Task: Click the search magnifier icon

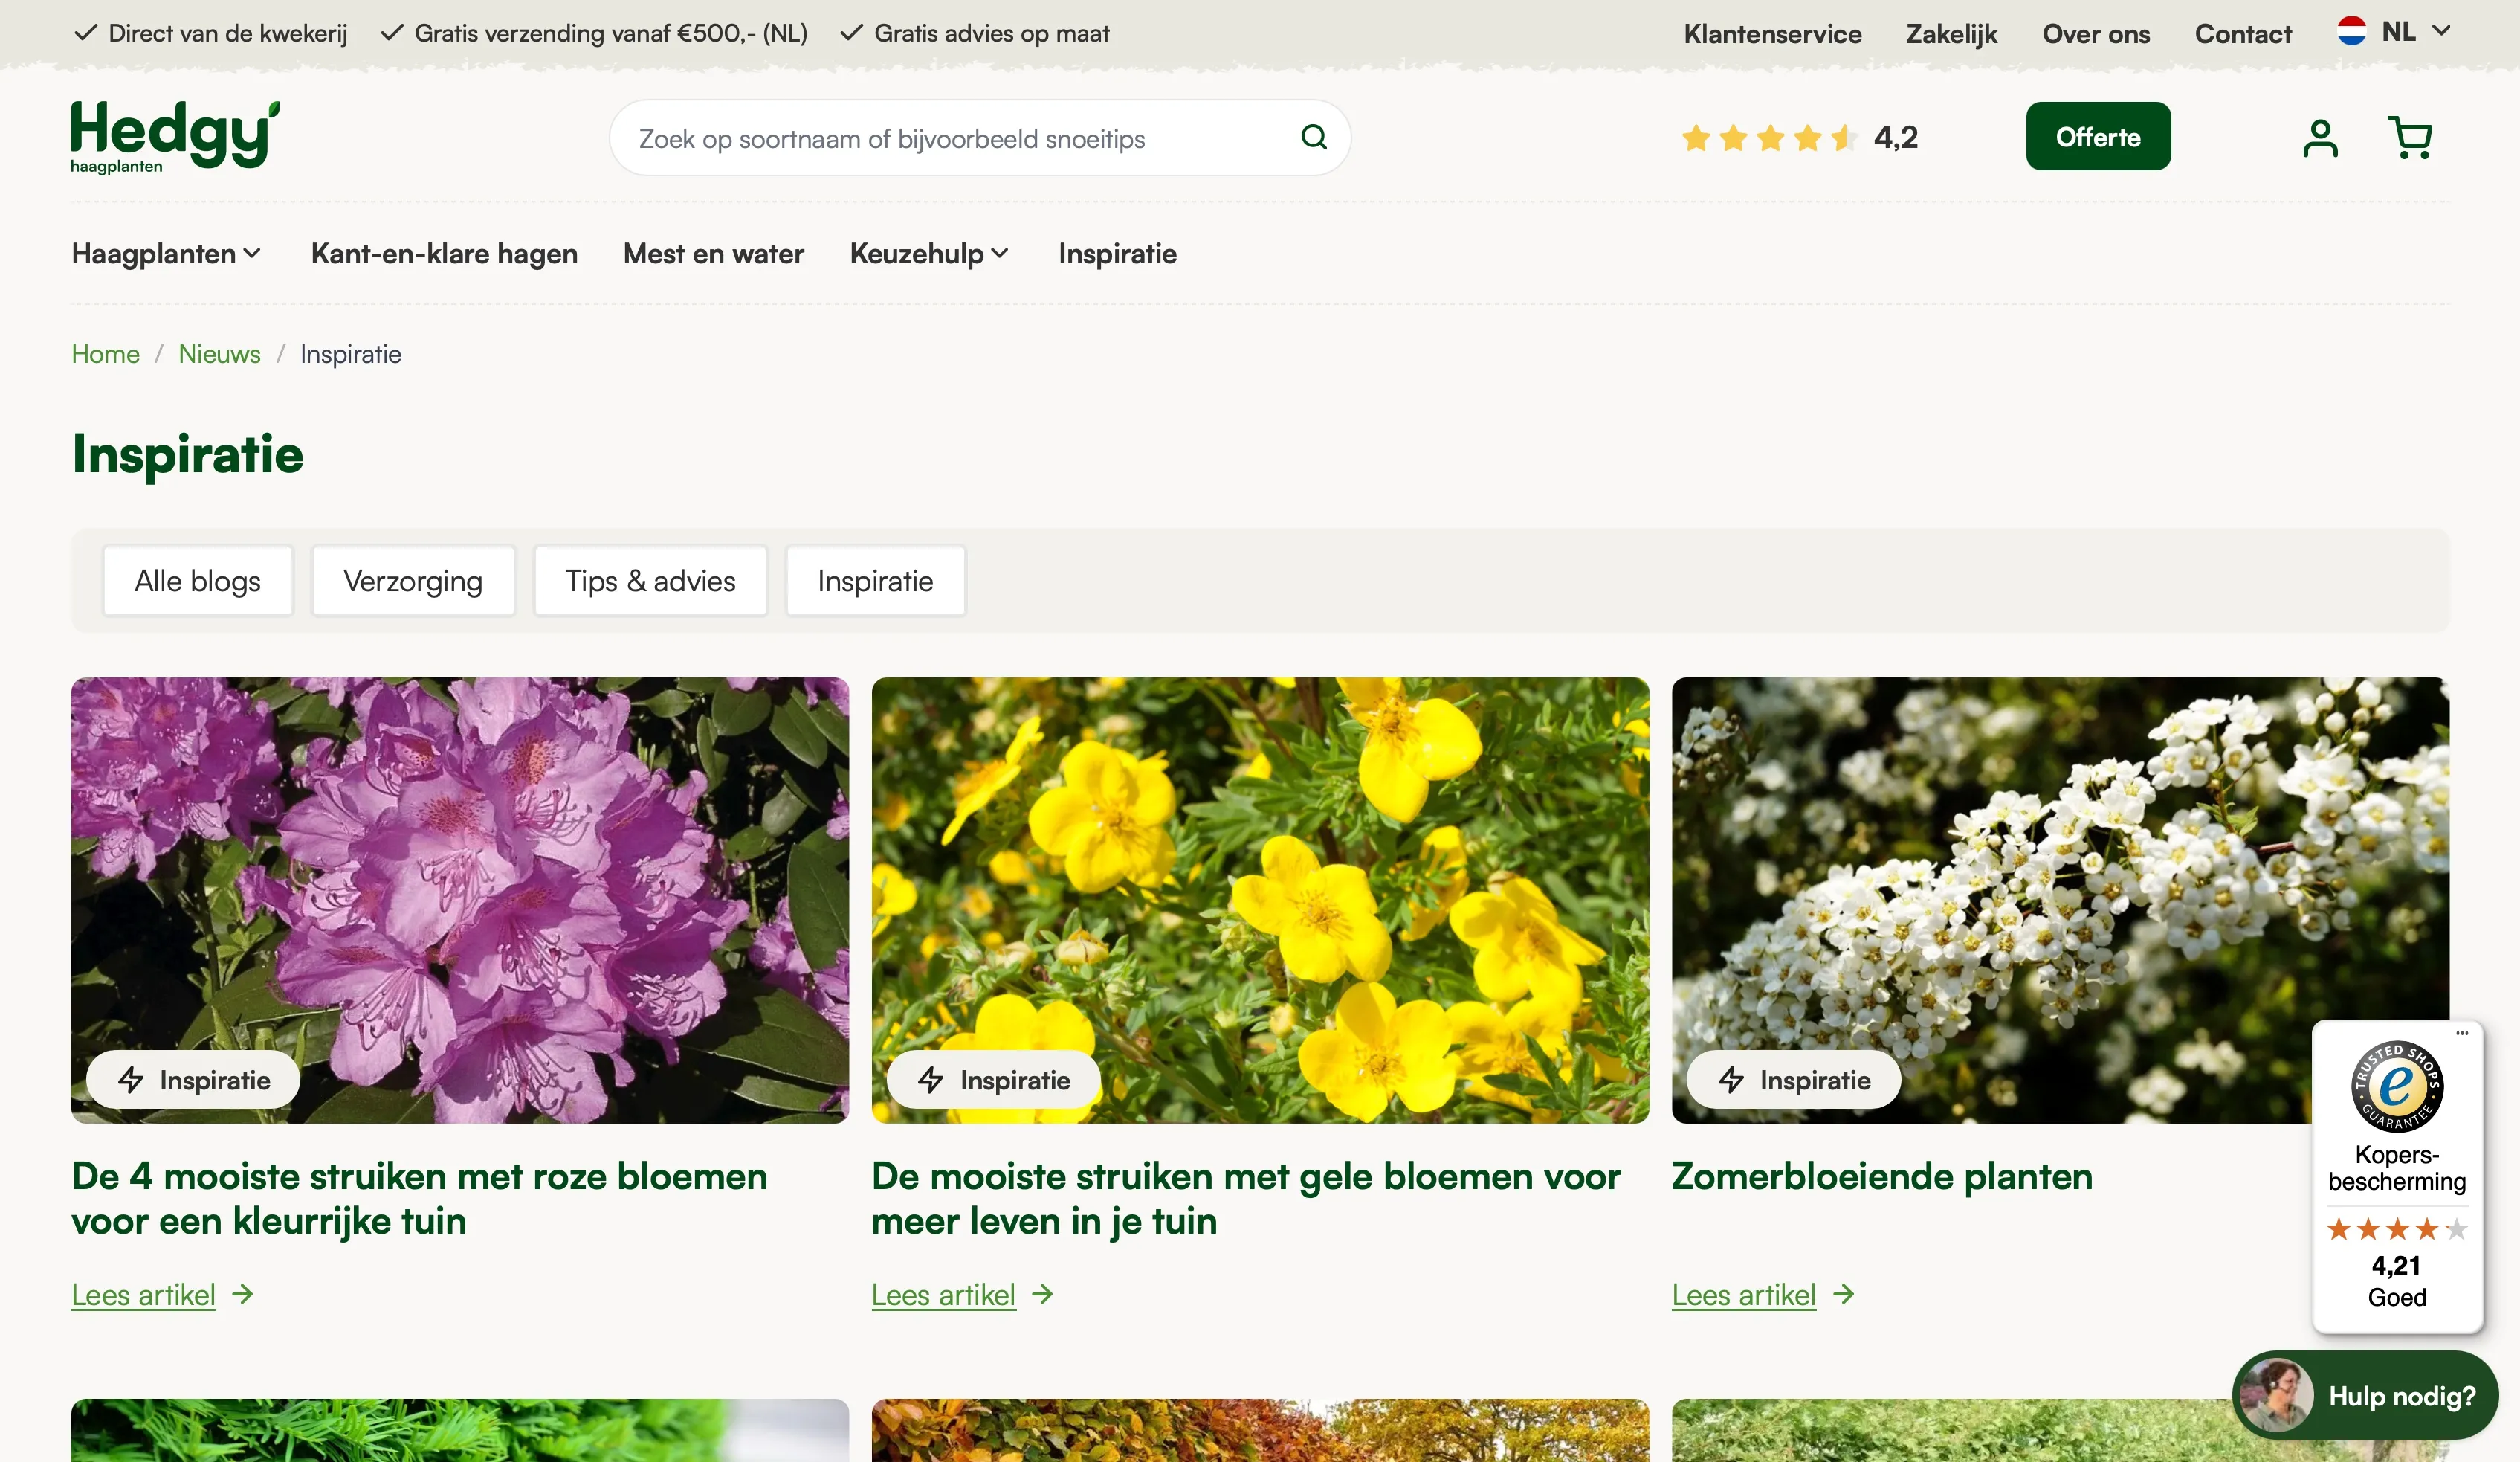Action: point(1313,137)
